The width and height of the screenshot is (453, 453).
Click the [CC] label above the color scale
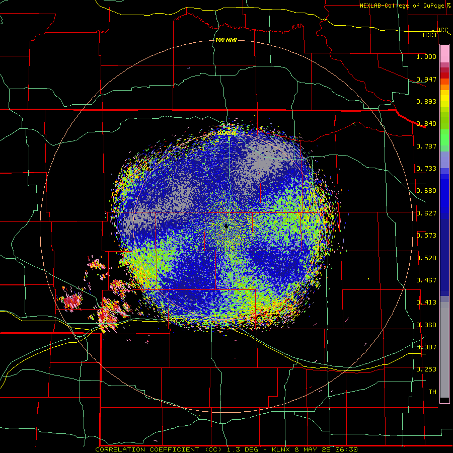(430, 35)
